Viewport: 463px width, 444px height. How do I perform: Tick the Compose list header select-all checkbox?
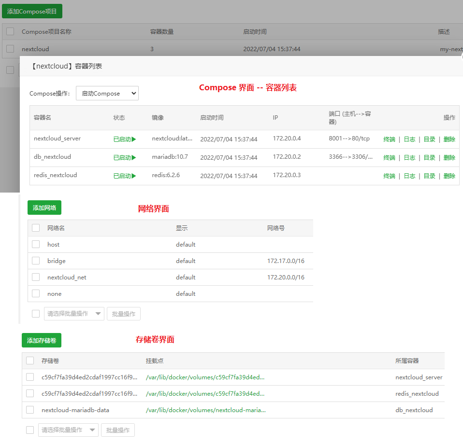click(x=10, y=31)
